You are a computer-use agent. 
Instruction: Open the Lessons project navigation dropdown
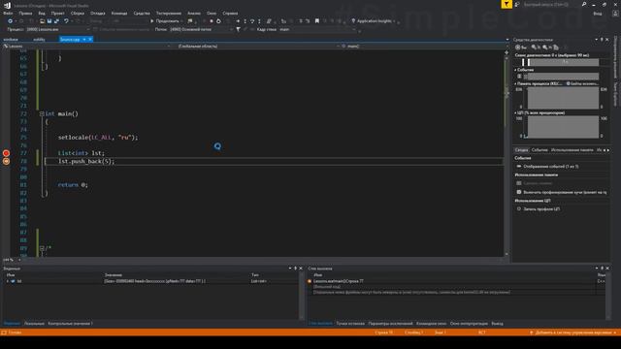[x=86, y=47]
